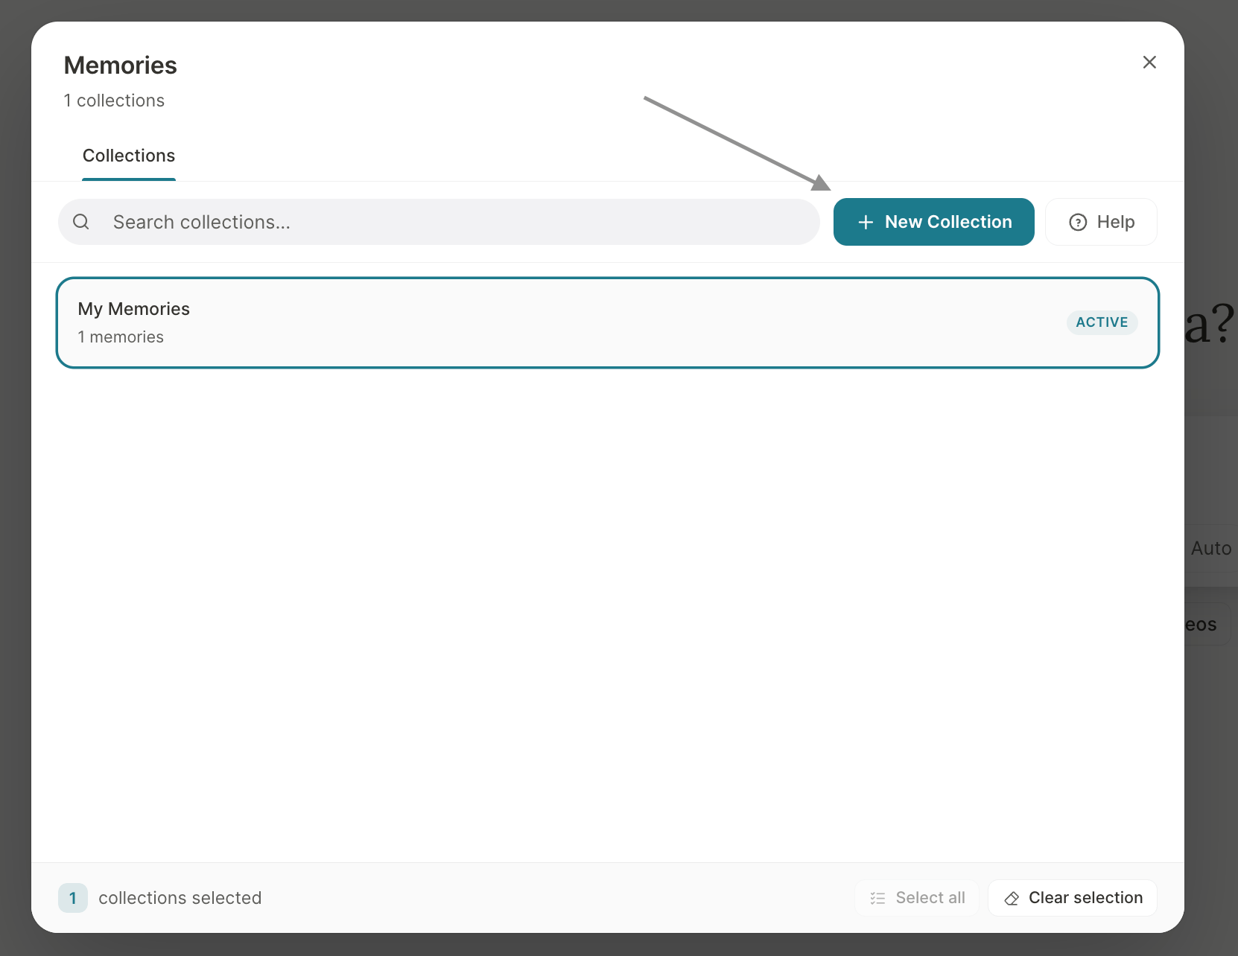This screenshot has width=1238, height=956.
Task: Click the plus icon in New Collection
Action: (x=866, y=222)
